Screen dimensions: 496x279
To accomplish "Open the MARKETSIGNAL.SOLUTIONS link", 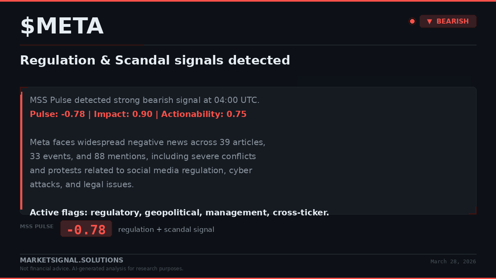I will pos(72,260).
